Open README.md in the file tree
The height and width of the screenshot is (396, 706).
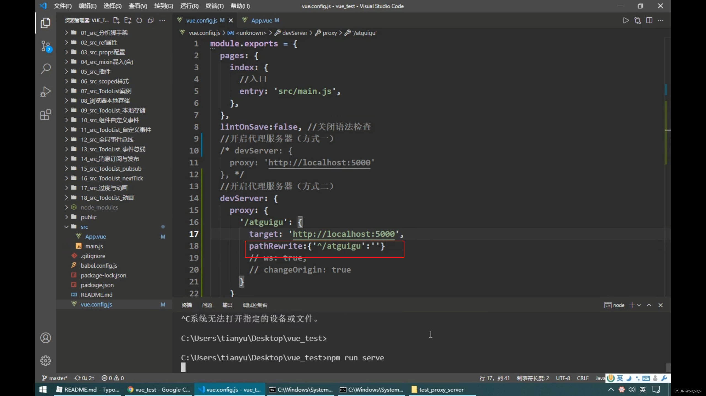click(x=114, y=295)
